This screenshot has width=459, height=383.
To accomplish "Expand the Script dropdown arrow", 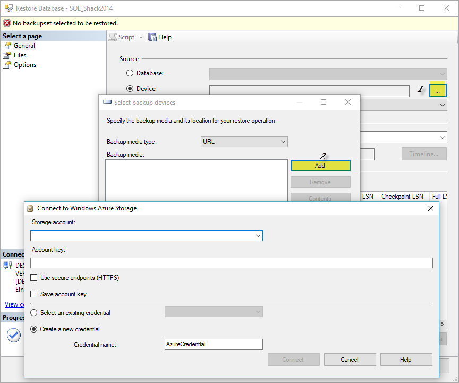I will click(x=141, y=38).
